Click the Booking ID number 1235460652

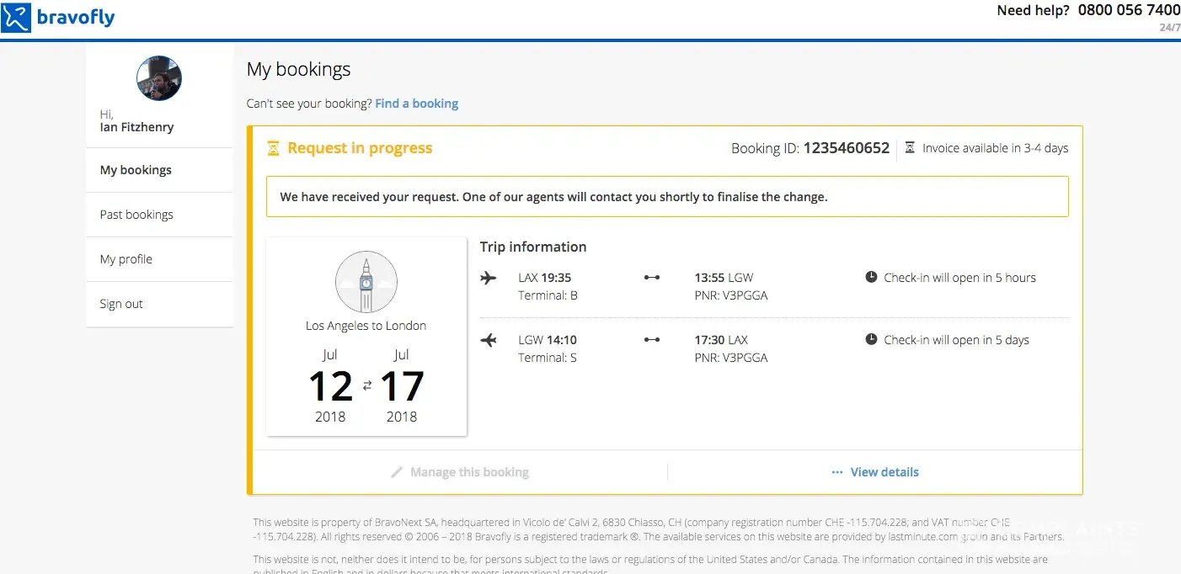[846, 148]
